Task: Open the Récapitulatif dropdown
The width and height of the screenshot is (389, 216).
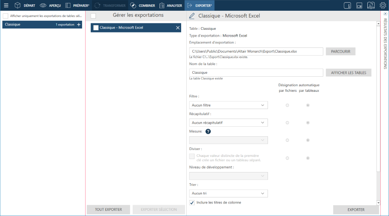Action: (229, 123)
